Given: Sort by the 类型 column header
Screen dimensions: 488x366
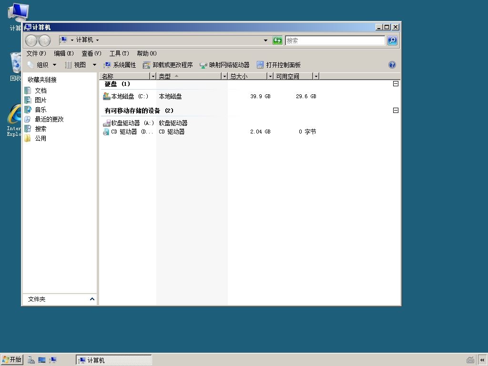Looking at the screenshot, I should [x=189, y=76].
